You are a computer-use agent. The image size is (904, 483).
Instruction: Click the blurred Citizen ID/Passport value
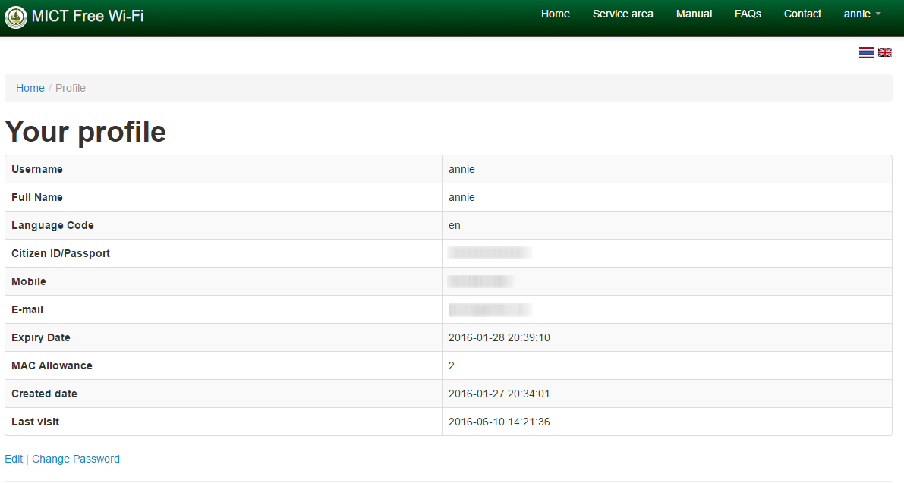(489, 252)
